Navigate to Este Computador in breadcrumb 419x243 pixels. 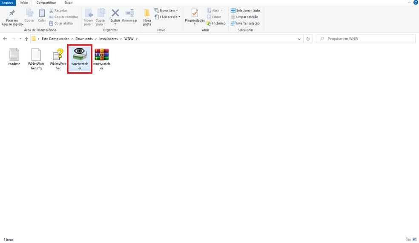pyautogui.click(x=55, y=39)
